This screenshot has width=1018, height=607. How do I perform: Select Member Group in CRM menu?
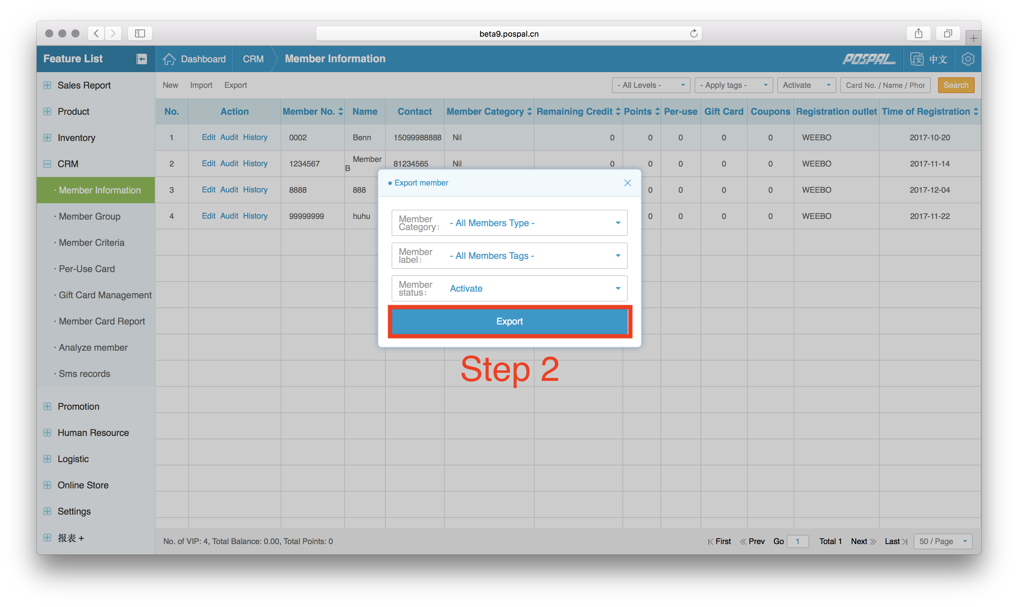(89, 216)
